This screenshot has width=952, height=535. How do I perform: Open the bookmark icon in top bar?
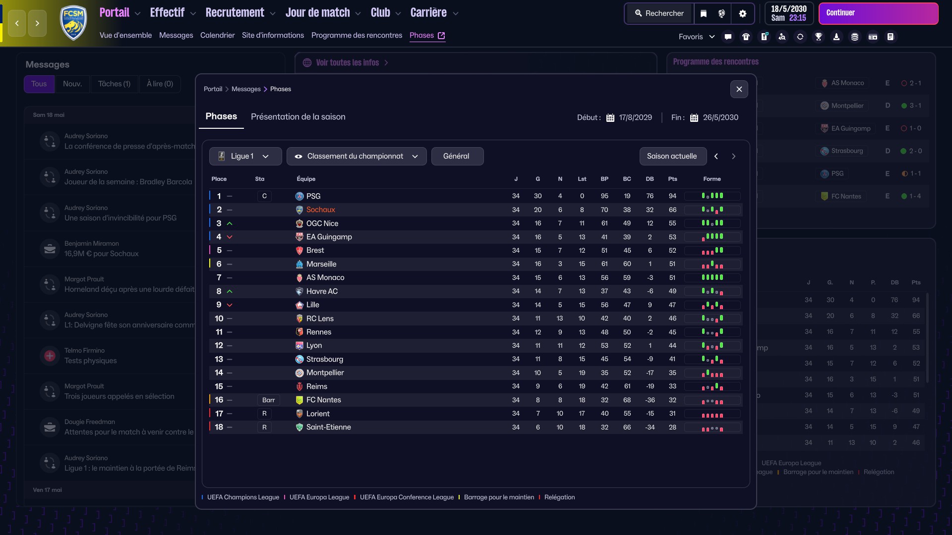coord(704,13)
